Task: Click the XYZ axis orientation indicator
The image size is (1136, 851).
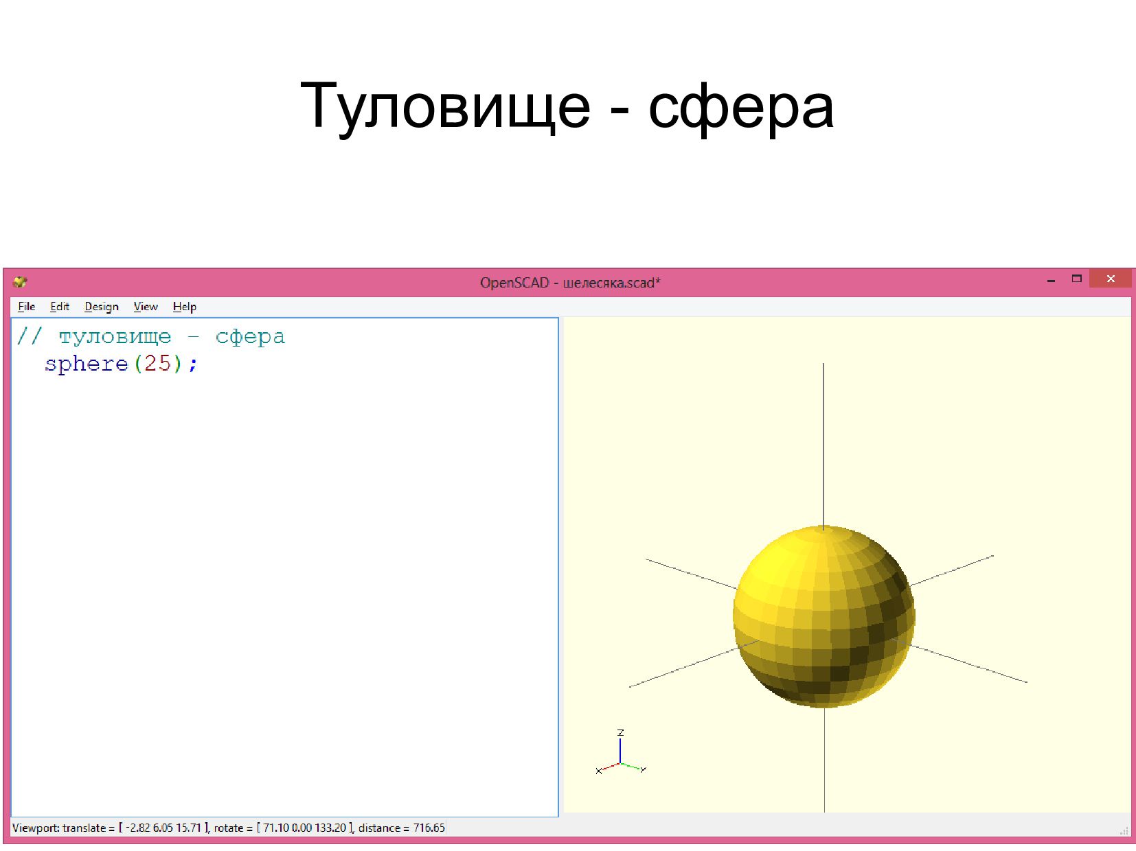Action: 621,753
